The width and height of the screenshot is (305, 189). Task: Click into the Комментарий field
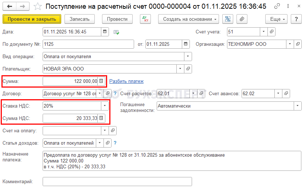117,182
